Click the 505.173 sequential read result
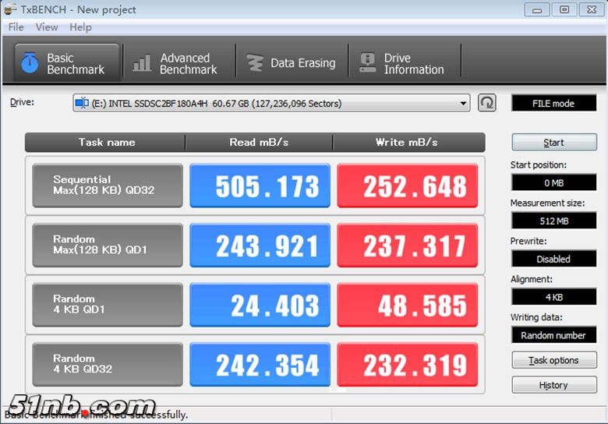608x424 pixels. coord(260,185)
